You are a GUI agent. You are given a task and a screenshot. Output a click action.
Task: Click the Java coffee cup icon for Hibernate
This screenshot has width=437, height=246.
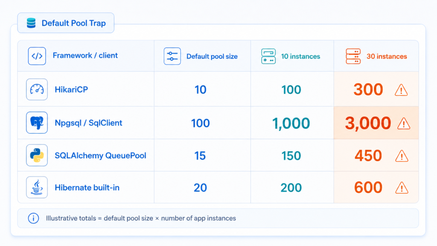tap(37, 187)
